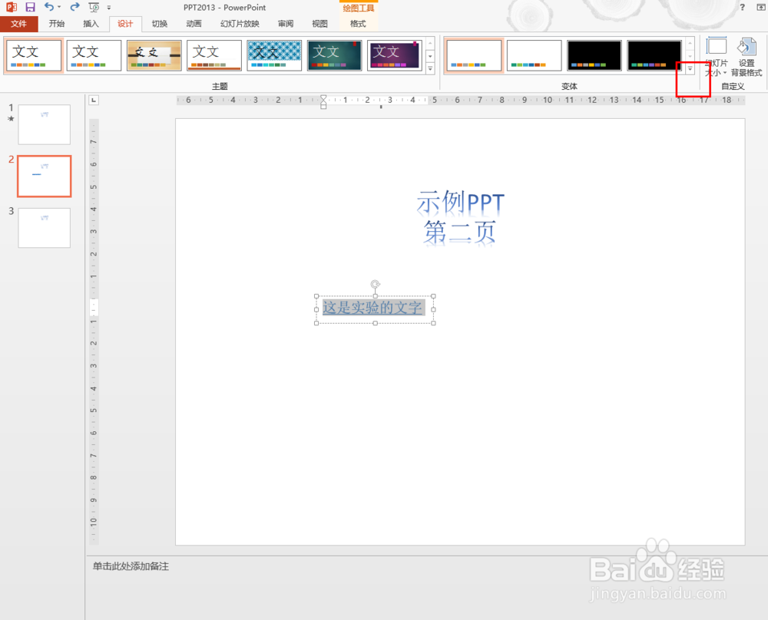Click the text box right-middle resize handle
The image size is (768, 620).
433,310
